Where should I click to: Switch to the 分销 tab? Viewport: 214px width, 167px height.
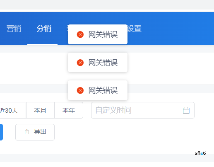pyautogui.click(x=44, y=29)
